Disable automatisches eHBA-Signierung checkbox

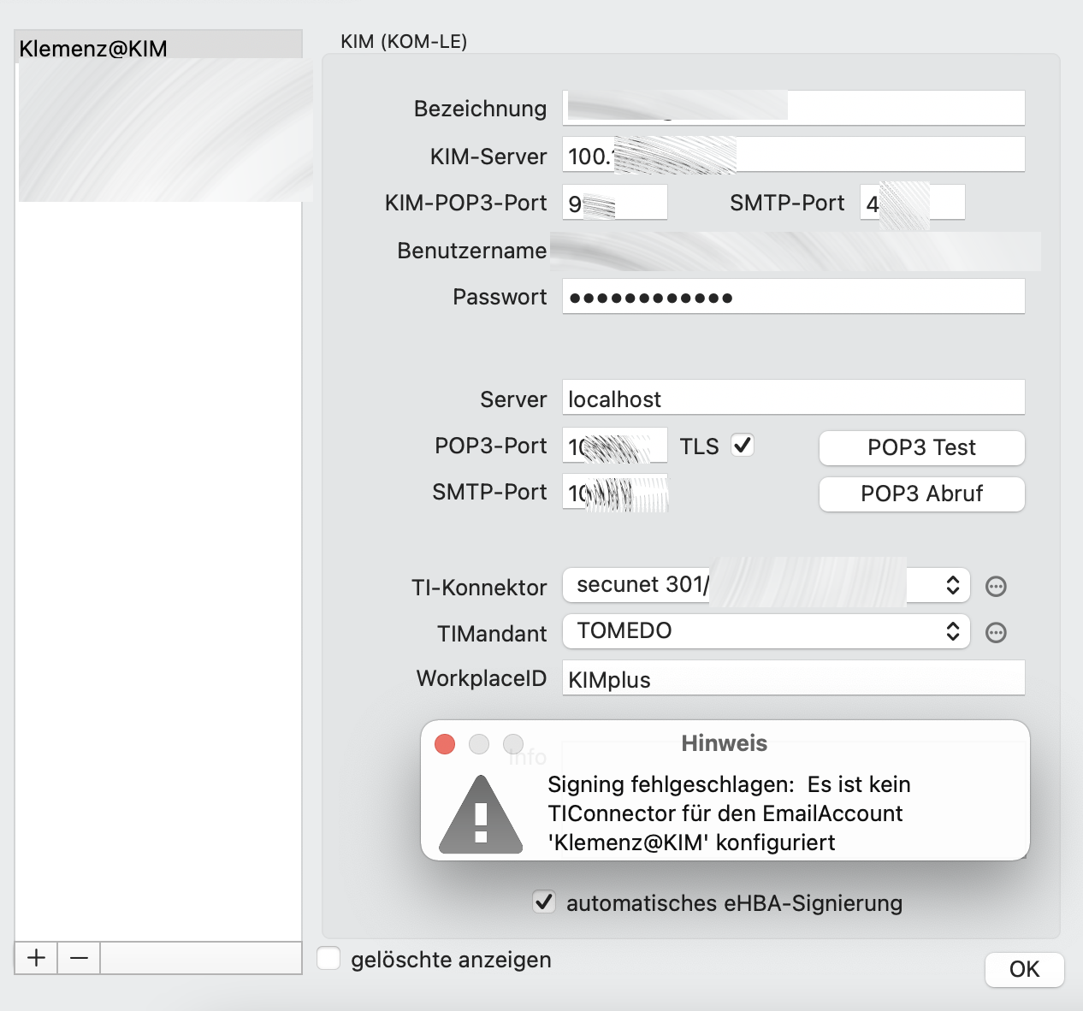pos(544,902)
